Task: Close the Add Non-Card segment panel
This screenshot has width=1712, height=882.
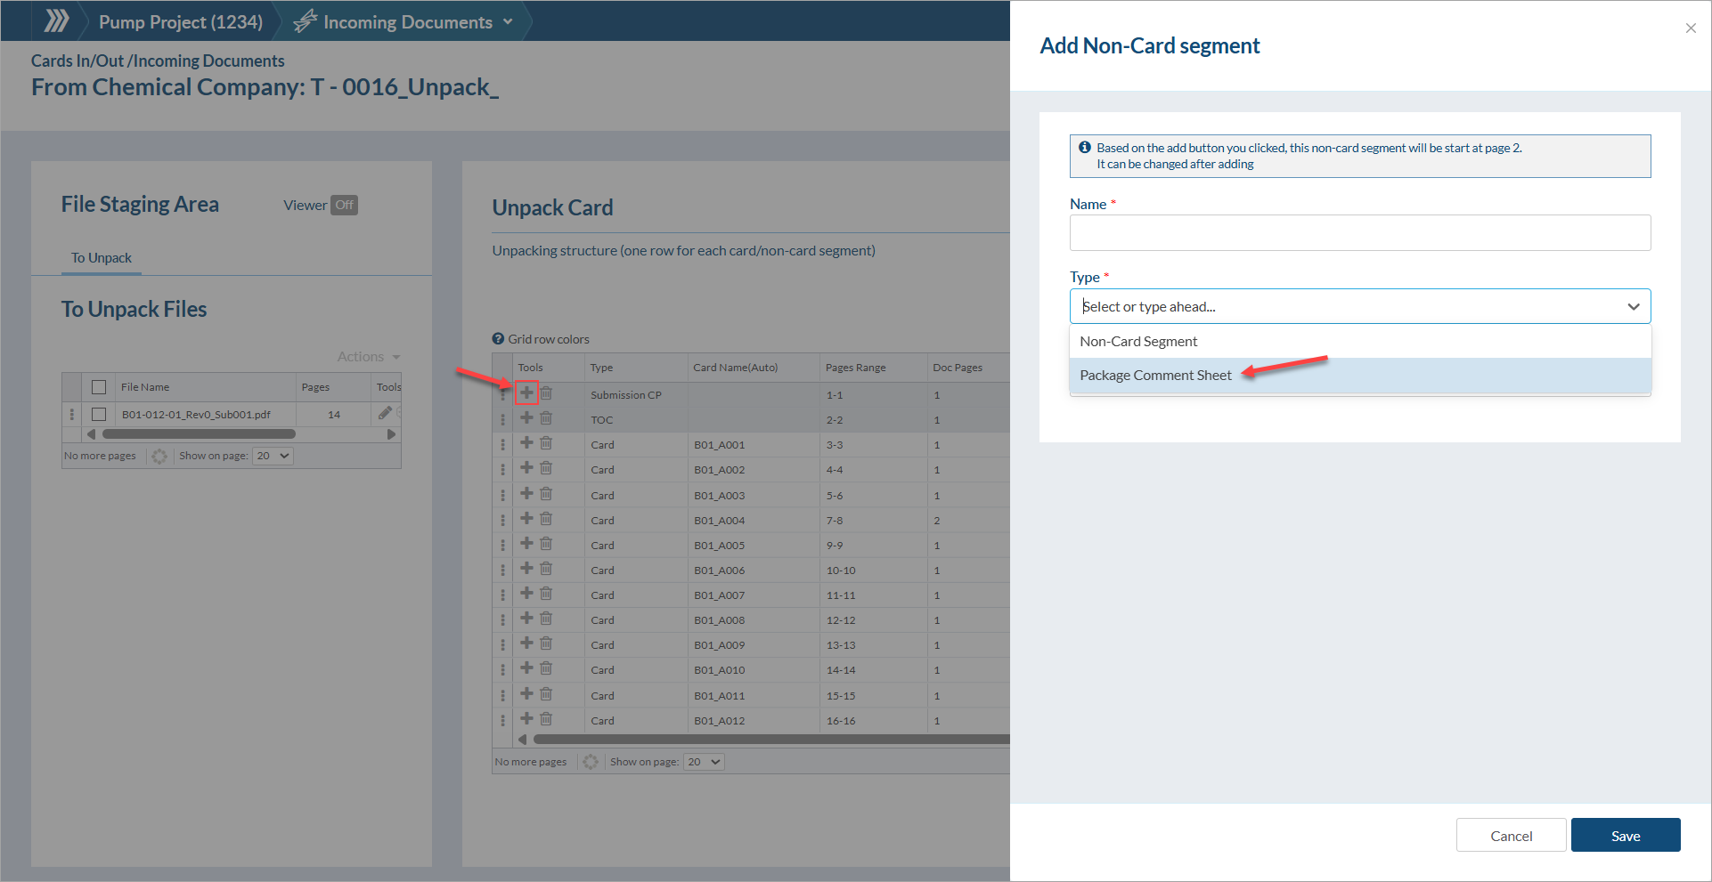Action: coord(1691,28)
